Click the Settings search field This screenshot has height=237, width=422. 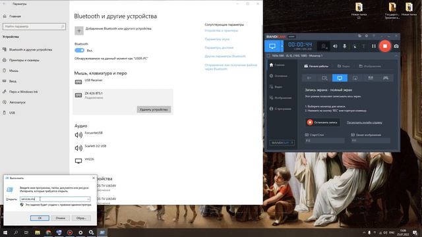34,26
